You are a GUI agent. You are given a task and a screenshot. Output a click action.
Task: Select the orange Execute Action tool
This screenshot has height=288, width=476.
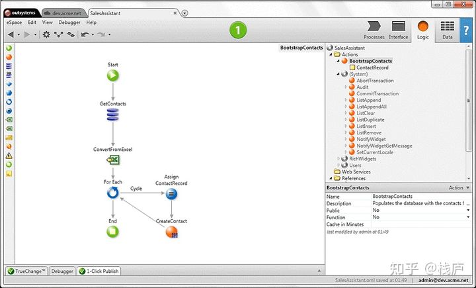tap(9, 57)
